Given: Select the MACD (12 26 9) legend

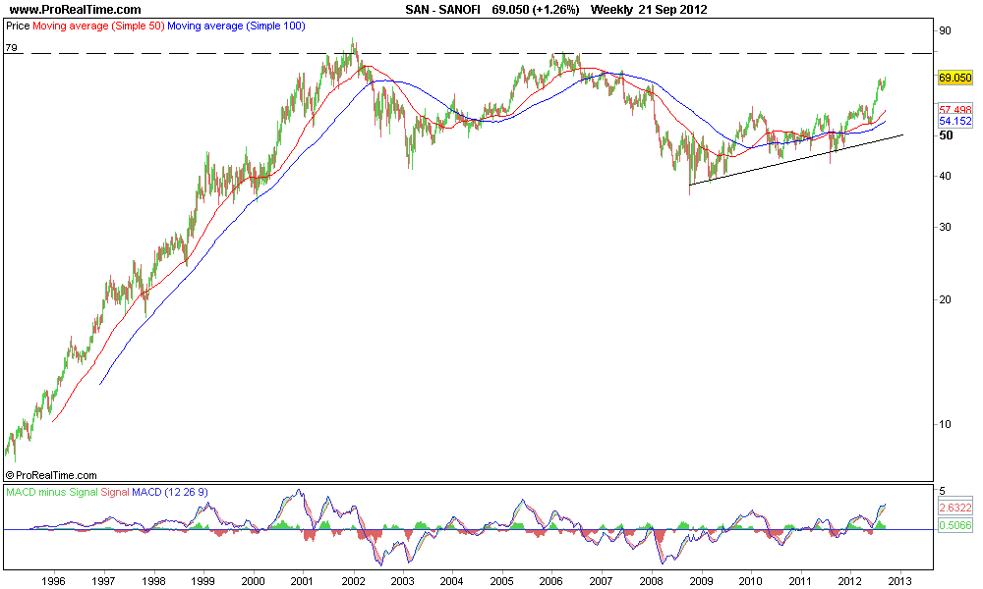Looking at the screenshot, I should tap(170, 492).
